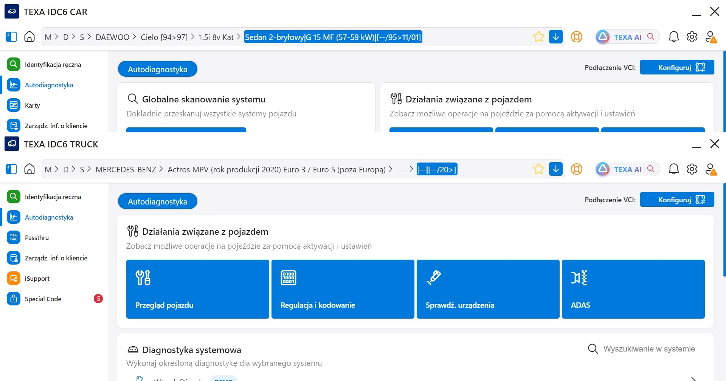
Task: Select Identyfikacja ręczna in TRUCK window sidebar
Action: (x=53, y=197)
